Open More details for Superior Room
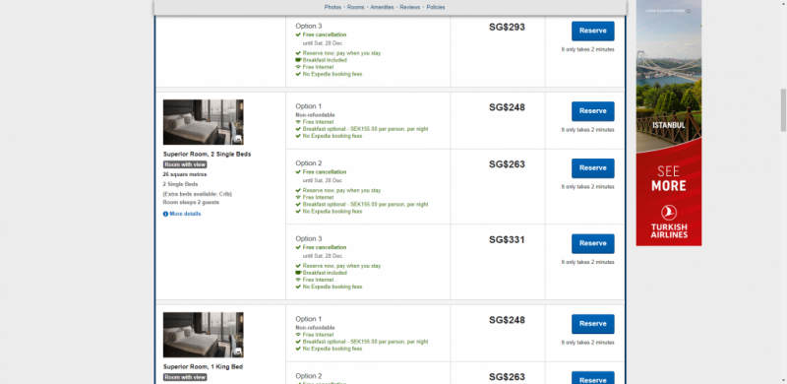The height and width of the screenshot is (384, 787). tap(185, 214)
